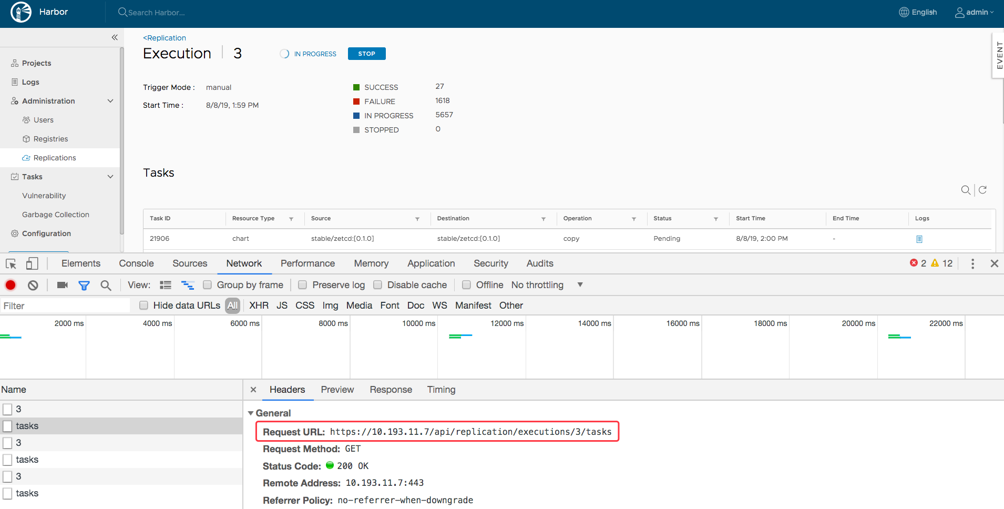Screen dimensions: 1004x509
Task: Focus the Search Harbor field
Action: coord(157,13)
